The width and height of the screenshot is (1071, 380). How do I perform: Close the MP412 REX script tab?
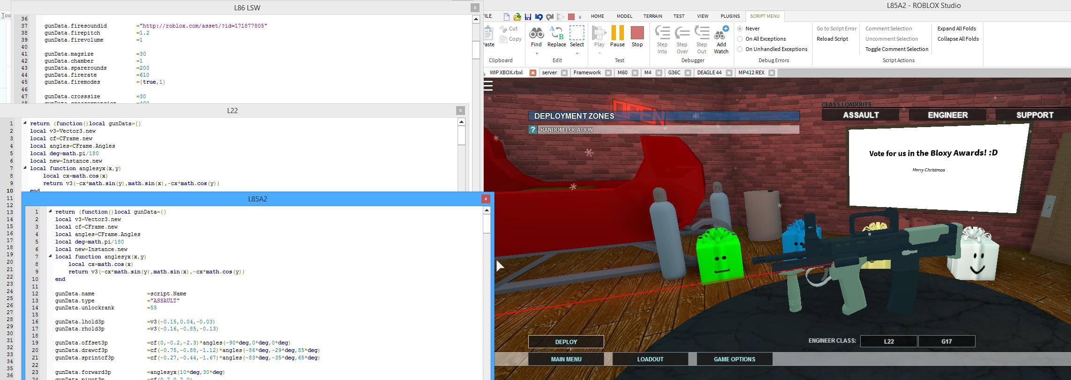pyautogui.click(x=772, y=73)
